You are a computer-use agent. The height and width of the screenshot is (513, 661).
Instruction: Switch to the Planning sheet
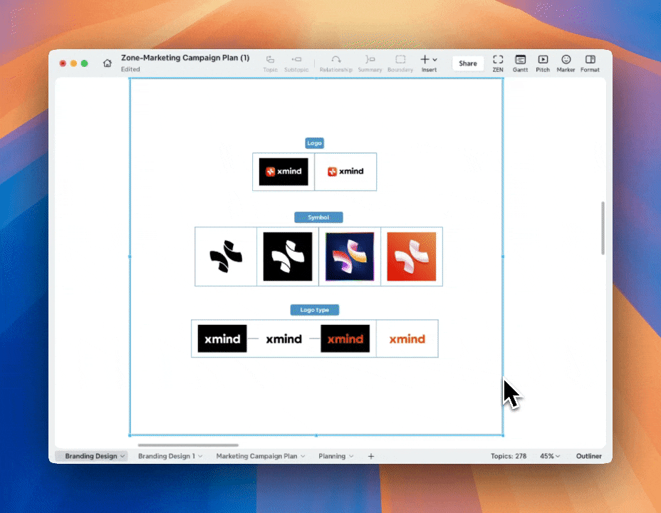[x=332, y=456]
